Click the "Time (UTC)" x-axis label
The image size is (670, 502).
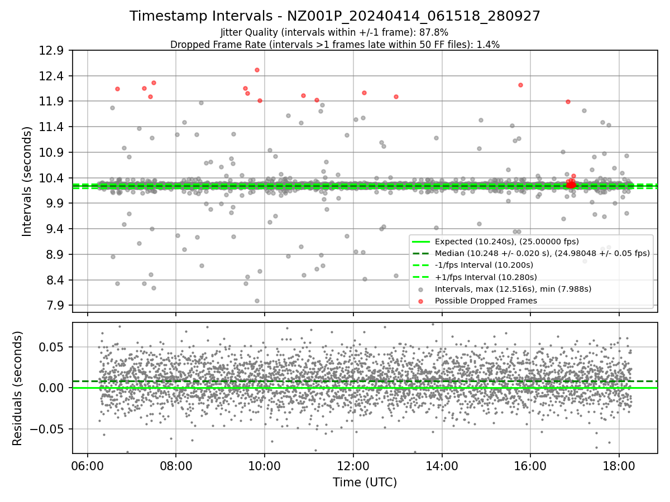[x=365, y=482]
